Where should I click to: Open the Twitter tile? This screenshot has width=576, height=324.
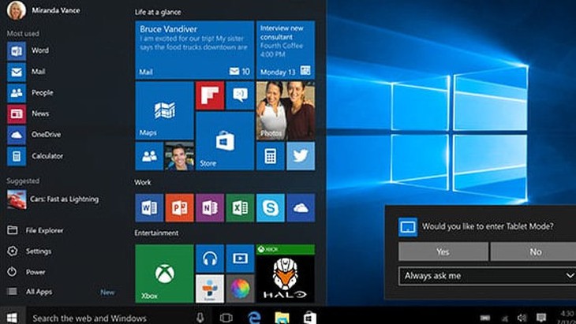point(301,156)
